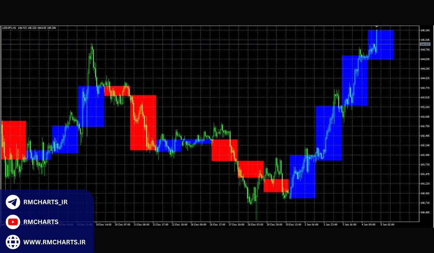Click the Telegram icon beside RMCHARTS_IR
Screen dimensions: 434x253
[13, 202]
